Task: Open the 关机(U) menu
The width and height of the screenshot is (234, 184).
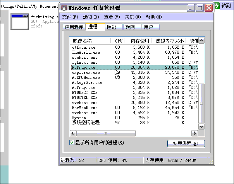Action: coord(132,17)
